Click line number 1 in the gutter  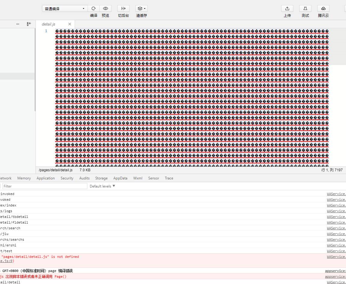pos(46,31)
